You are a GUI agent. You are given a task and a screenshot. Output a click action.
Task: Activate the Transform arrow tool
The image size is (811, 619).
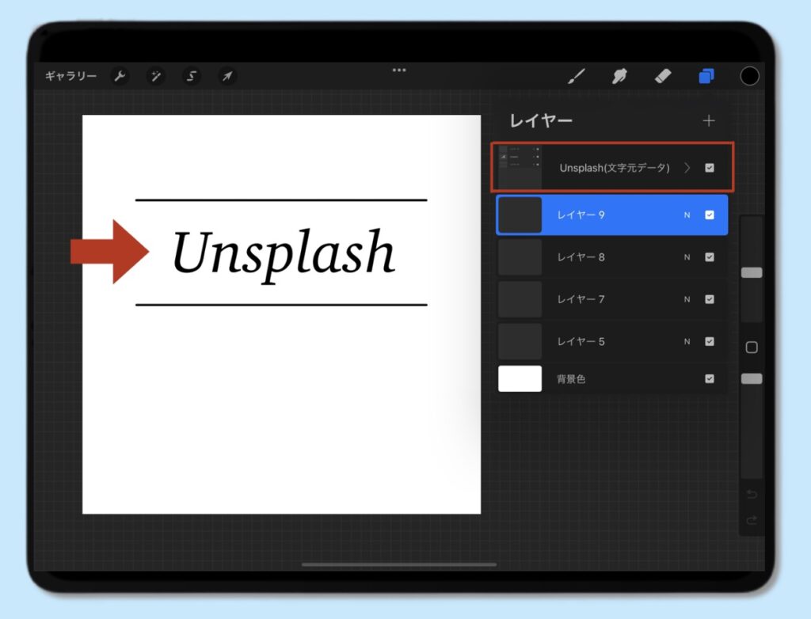click(227, 76)
